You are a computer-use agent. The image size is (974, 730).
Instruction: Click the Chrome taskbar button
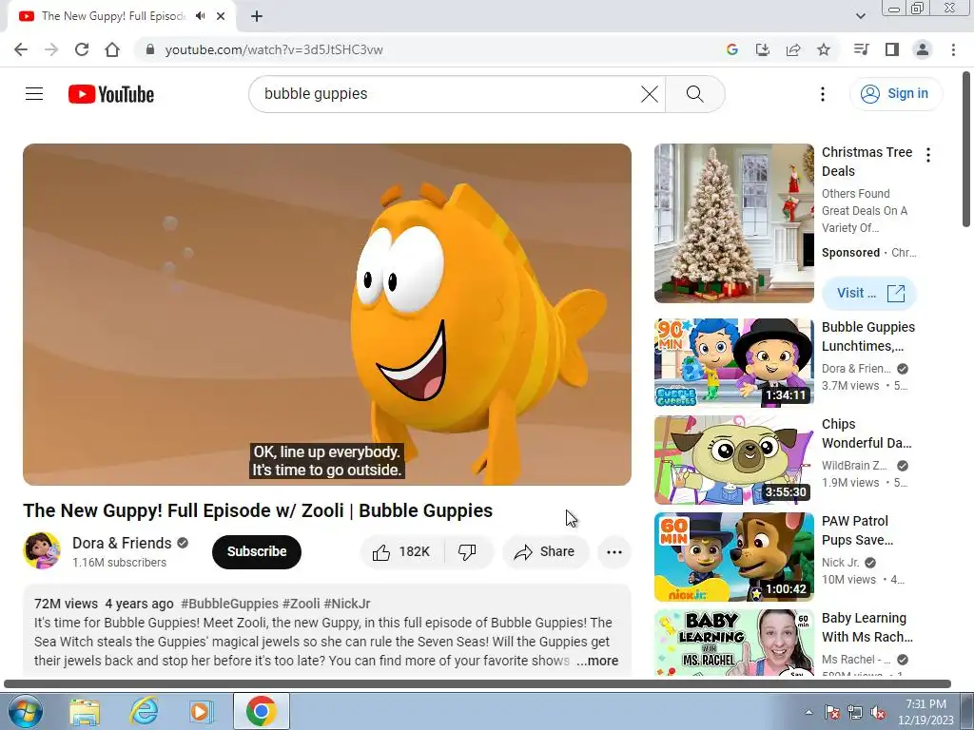coord(261,712)
